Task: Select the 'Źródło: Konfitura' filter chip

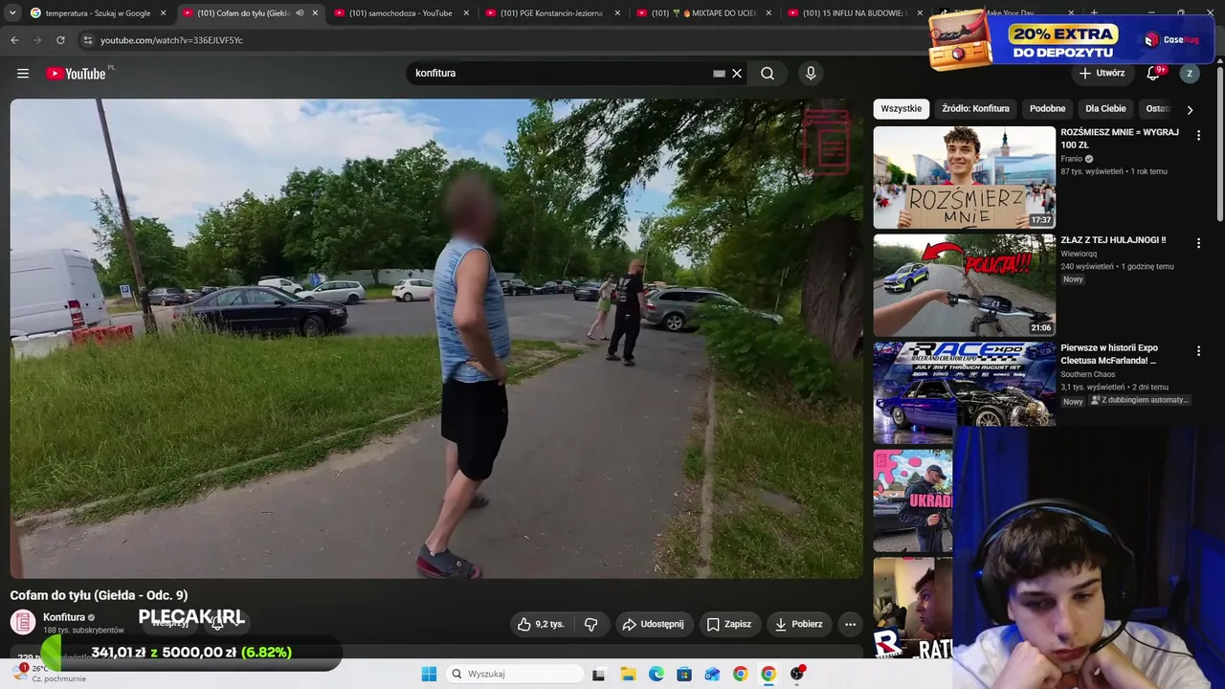Action: point(975,109)
